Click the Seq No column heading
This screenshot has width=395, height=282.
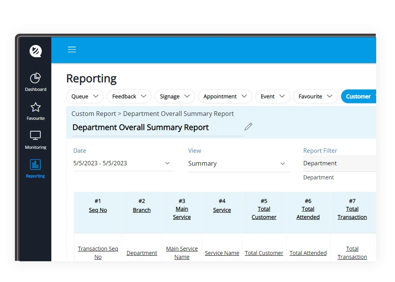[x=98, y=210]
